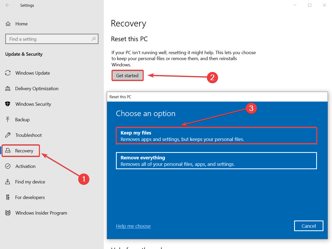Click the Update & Security heading

coord(24,54)
